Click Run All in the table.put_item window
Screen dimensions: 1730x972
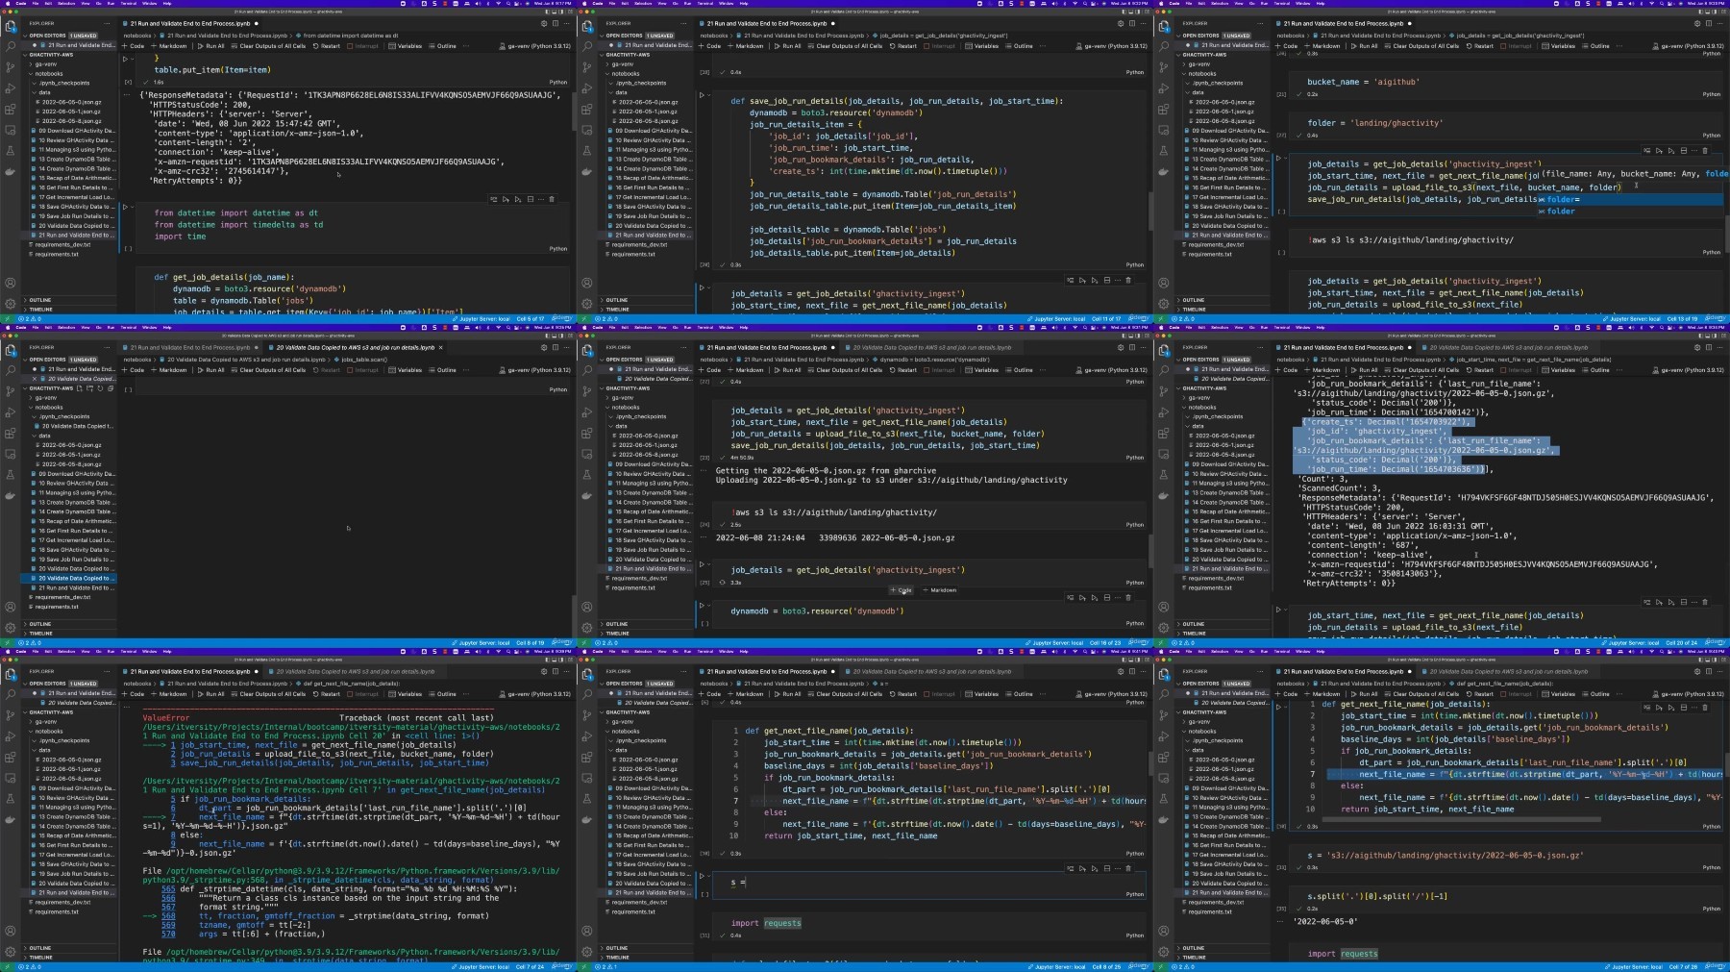[x=210, y=45]
